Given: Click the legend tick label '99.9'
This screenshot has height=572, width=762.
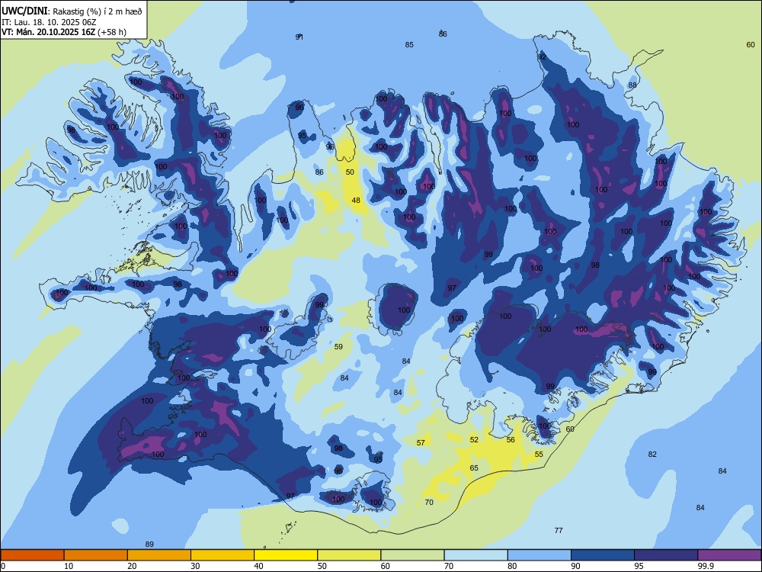Looking at the screenshot, I should (x=705, y=566).
